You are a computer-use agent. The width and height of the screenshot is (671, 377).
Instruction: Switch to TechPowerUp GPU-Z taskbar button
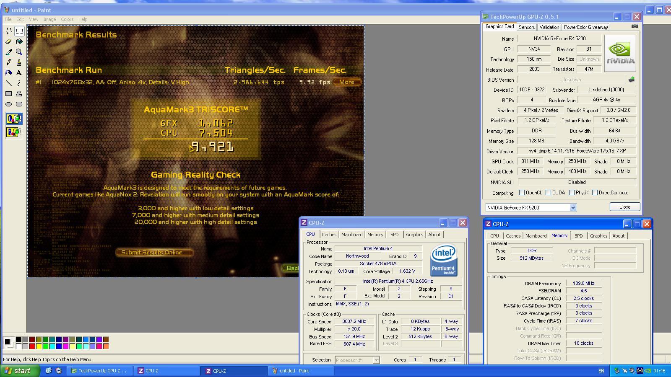click(100, 371)
